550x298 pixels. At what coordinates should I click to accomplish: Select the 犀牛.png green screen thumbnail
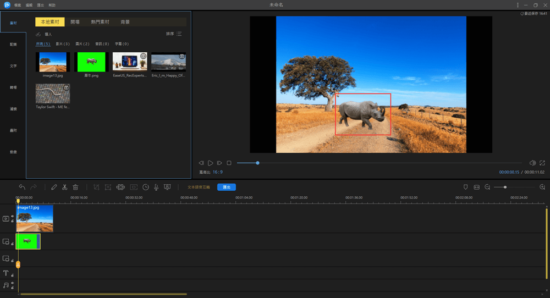90,62
